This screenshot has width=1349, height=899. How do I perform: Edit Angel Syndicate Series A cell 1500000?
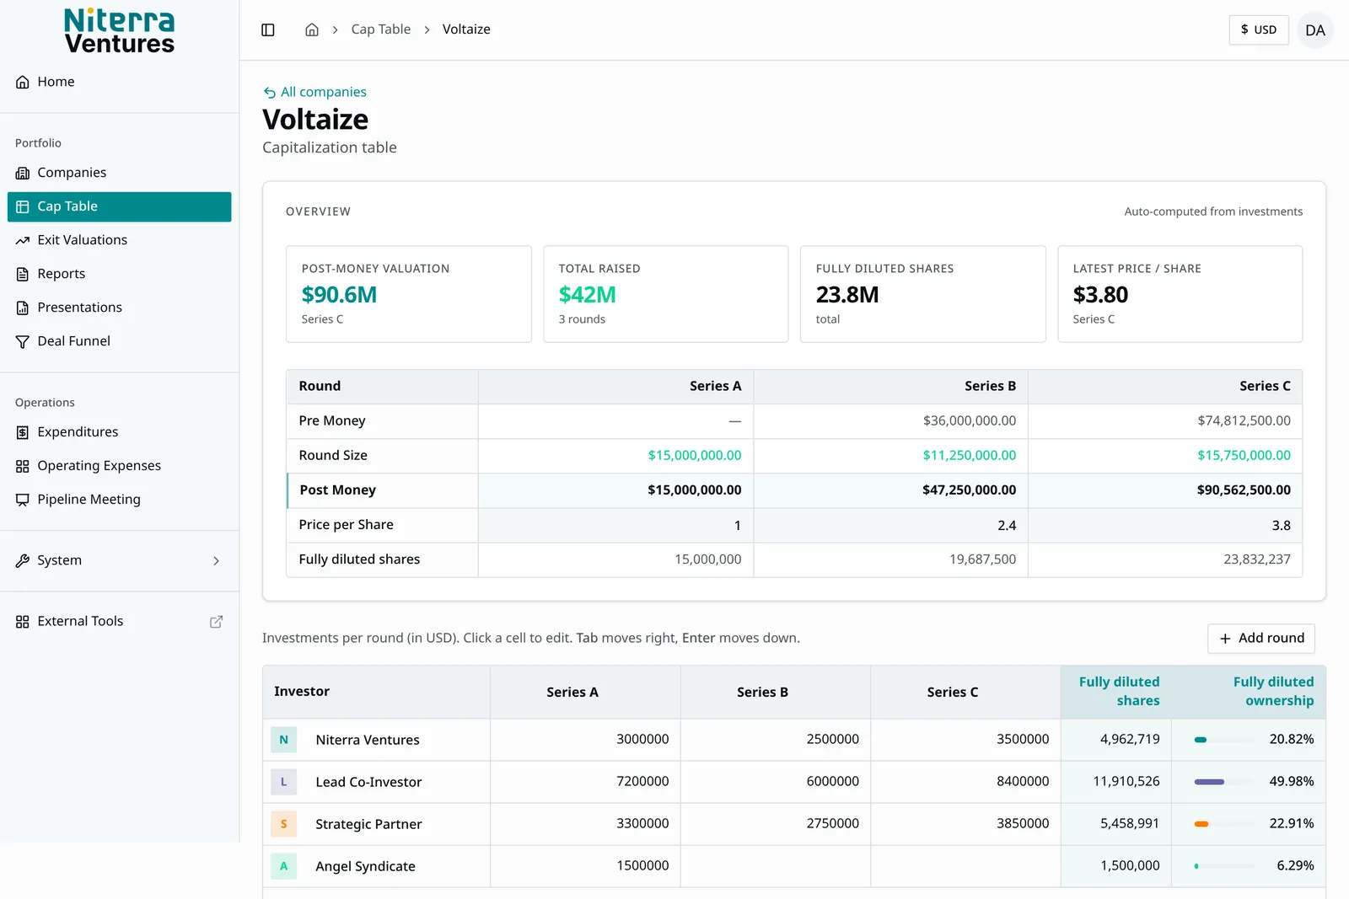(x=585, y=866)
